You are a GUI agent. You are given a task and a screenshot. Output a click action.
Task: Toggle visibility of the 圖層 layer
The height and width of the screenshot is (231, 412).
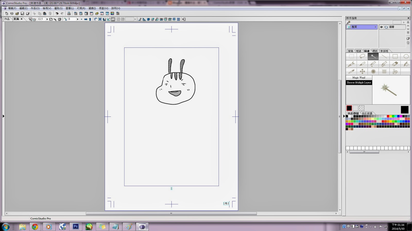pos(381,27)
